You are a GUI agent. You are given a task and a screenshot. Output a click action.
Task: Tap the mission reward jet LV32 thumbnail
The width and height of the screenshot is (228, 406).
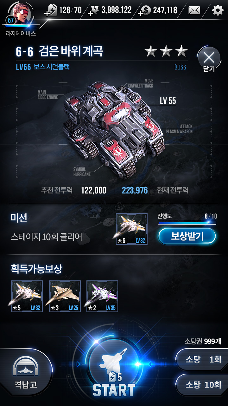click(x=132, y=229)
